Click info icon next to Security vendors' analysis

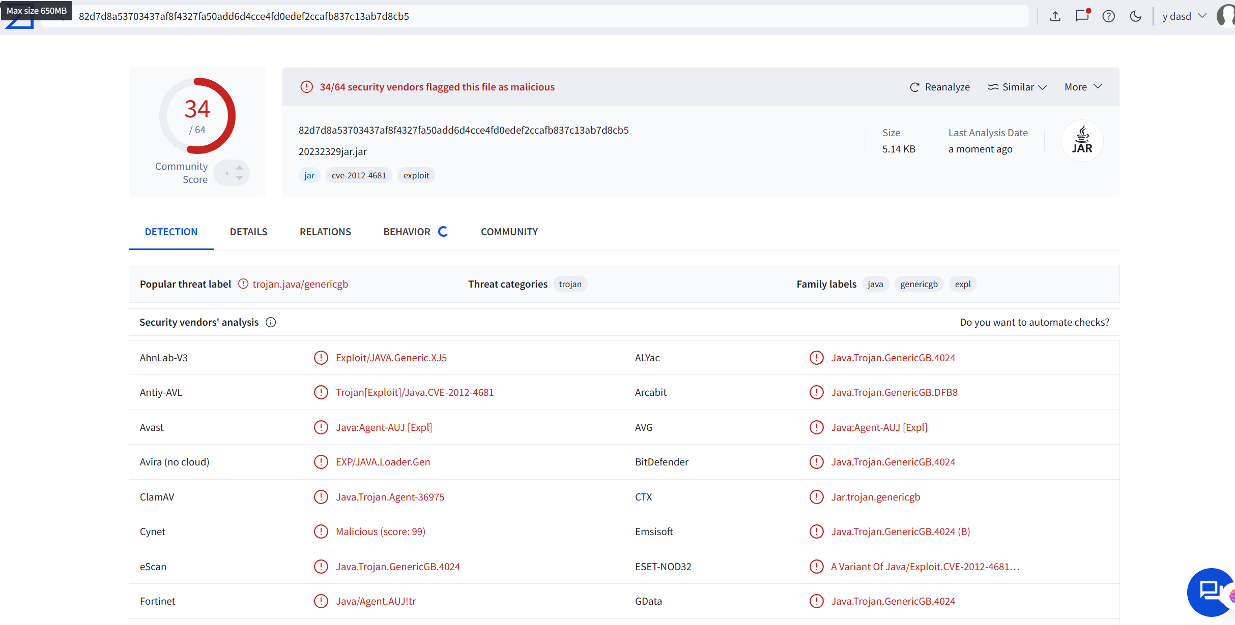[x=271, y=322]
